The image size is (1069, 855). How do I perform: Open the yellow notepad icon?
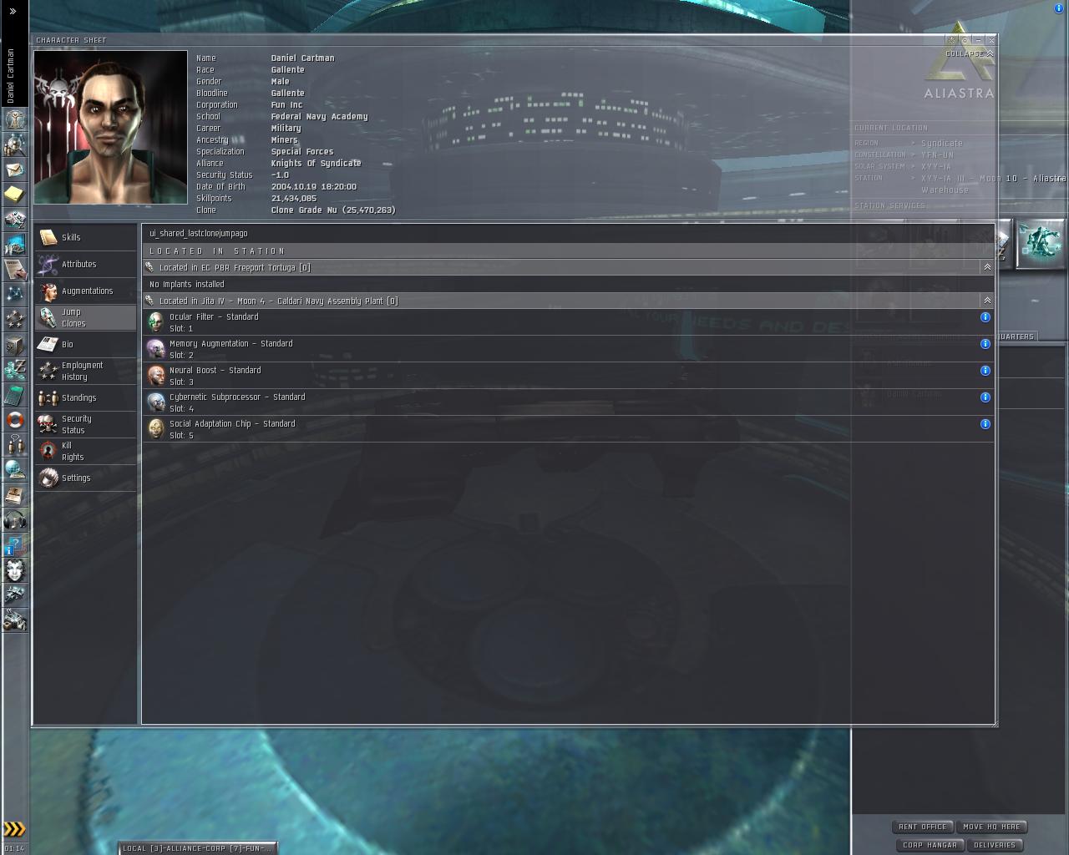point(15,195)
